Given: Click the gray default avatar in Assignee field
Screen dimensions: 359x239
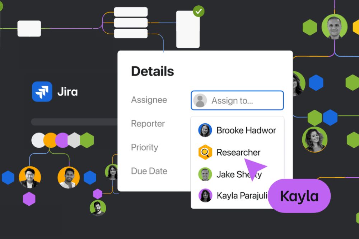Looking at the screenshot, I should coord(200,101).
